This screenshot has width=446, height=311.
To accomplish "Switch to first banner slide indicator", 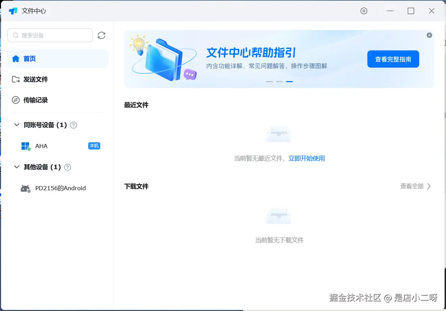I will pyautogui.click(x=269, y=81).
